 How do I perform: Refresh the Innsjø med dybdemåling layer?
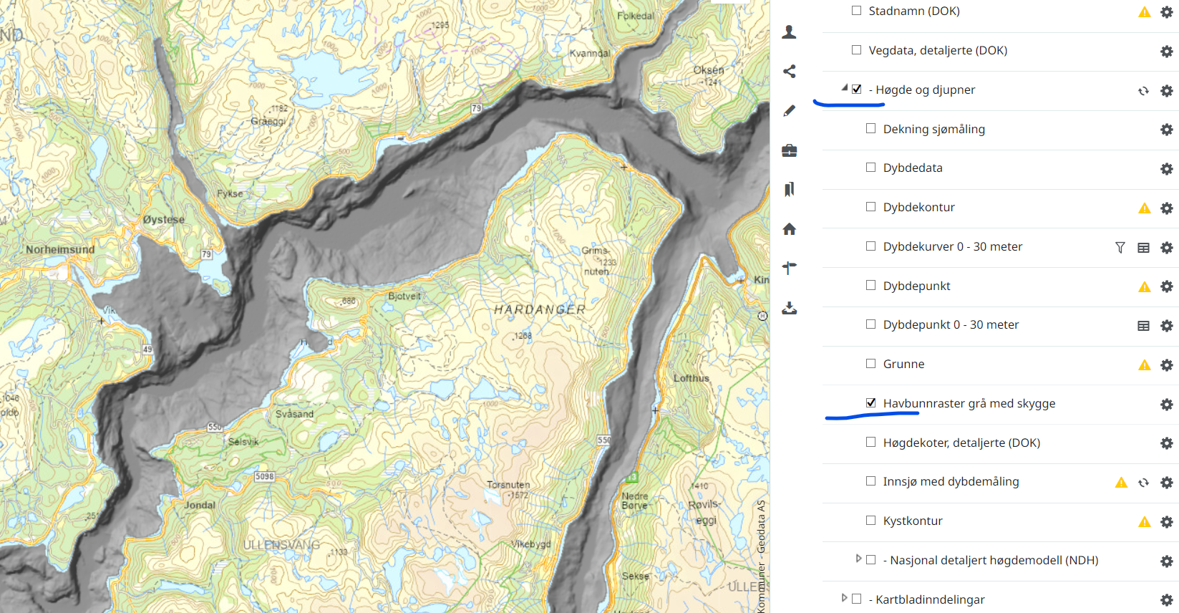pyautogui.click(x=1143, y=483)
